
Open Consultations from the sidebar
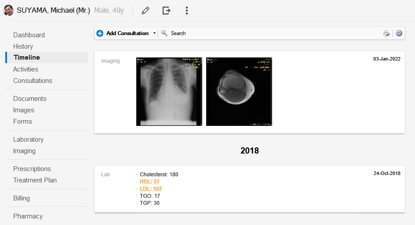(33, 81)
